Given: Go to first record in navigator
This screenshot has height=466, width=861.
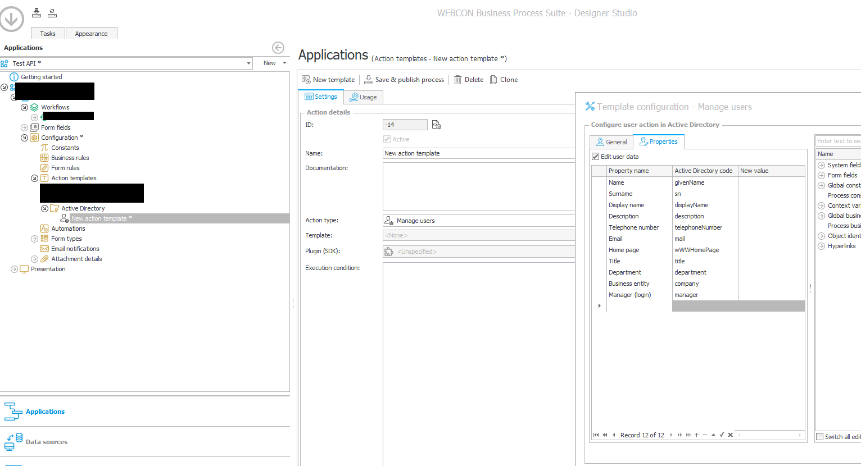Looking at the screenshot, I should point(596,435).
